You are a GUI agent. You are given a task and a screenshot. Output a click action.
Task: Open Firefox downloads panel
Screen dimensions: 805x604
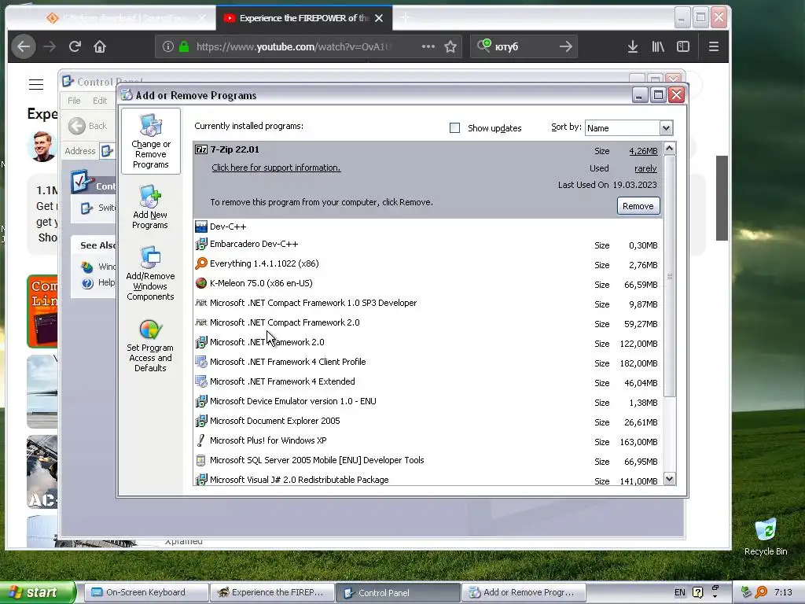click(633, 46)
